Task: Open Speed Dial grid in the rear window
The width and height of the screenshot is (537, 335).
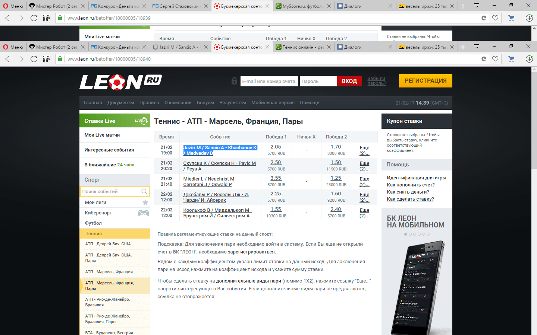Action: point(47,18)
